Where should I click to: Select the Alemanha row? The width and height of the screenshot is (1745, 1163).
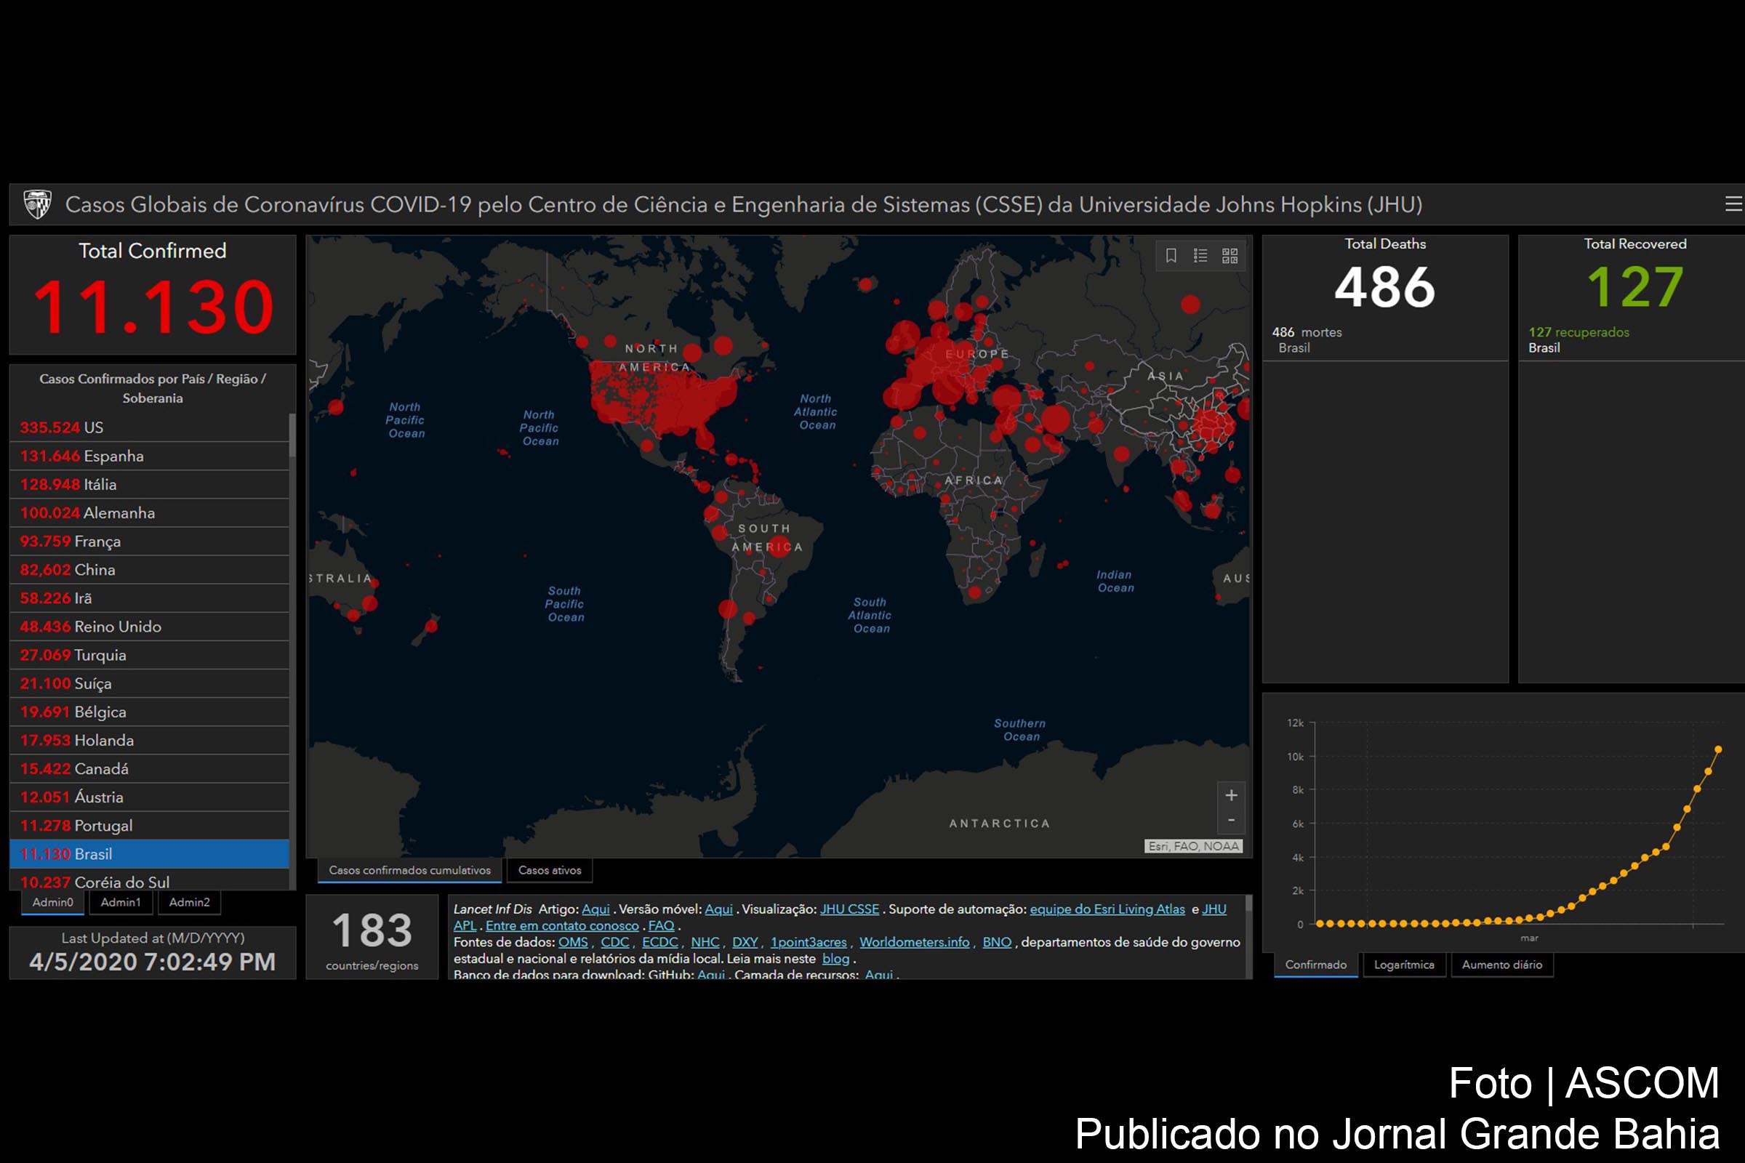pos(149,512)
